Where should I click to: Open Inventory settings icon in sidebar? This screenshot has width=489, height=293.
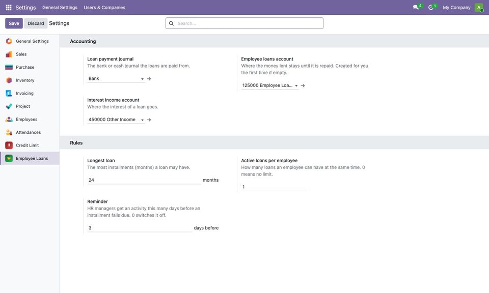(9, 80)
